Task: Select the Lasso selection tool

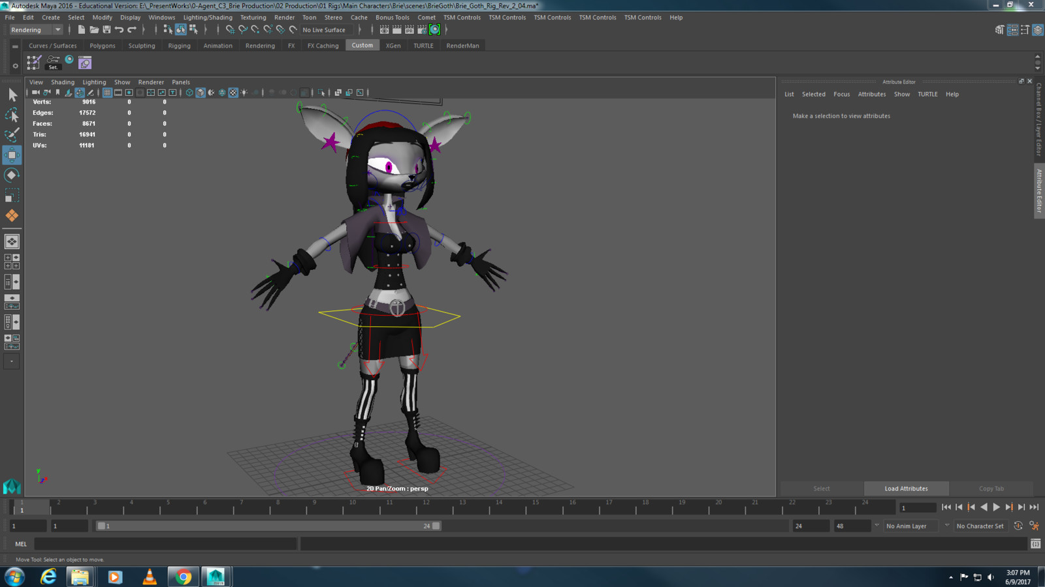Action: 12,115
